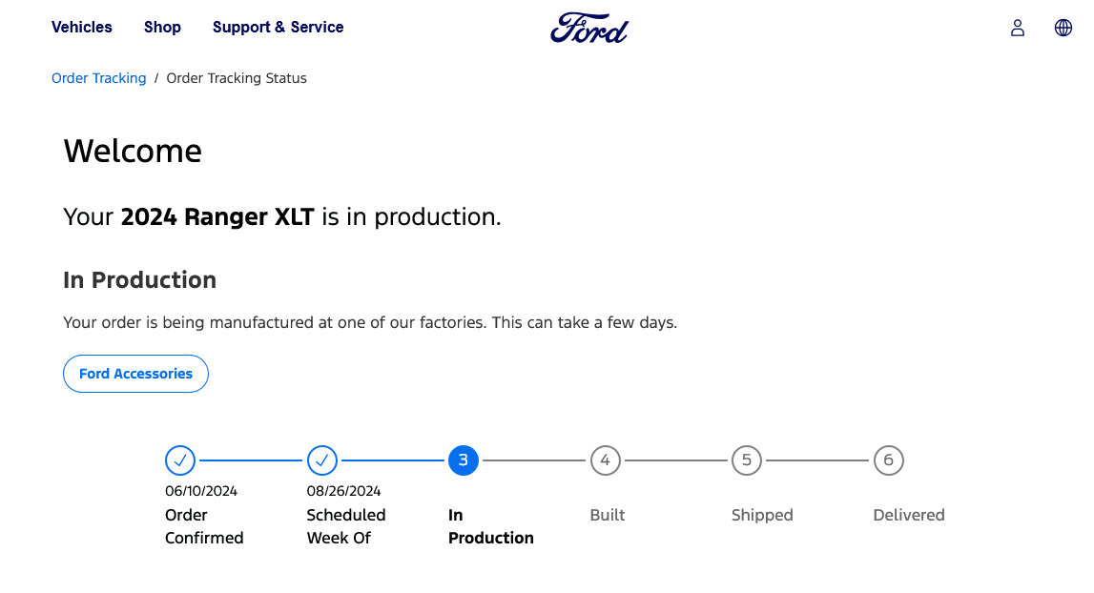Viewport: 1094px width, 593px height.
Task: Select step 3 In Production circle
Action: [x=464, y=460]
